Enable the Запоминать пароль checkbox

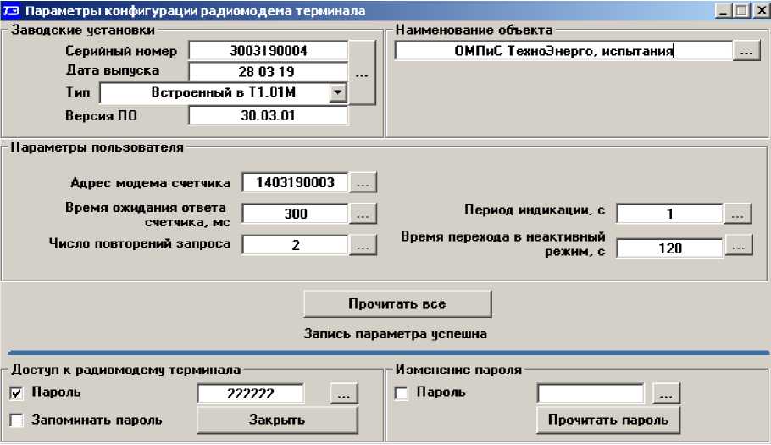pos(17,420)
